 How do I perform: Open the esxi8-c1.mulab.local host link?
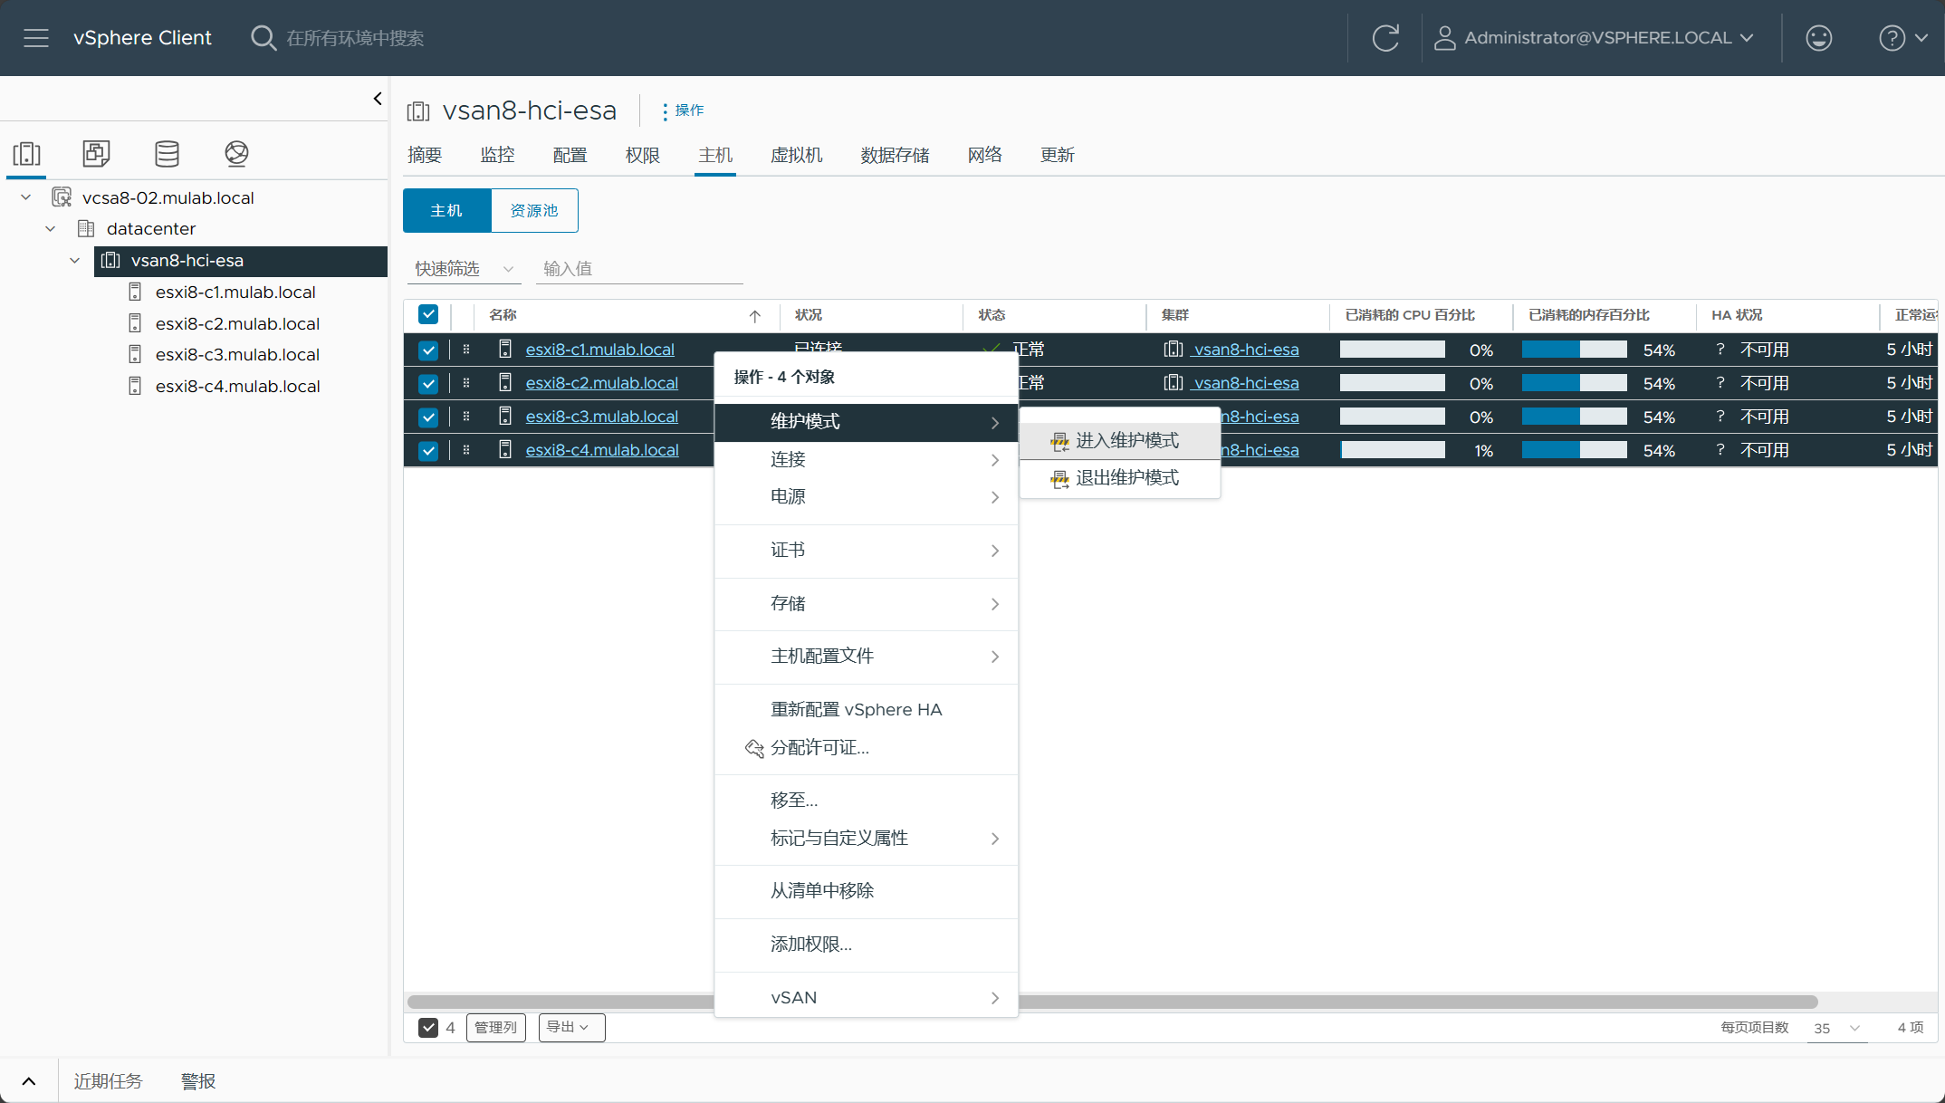[x=599, y=350]
